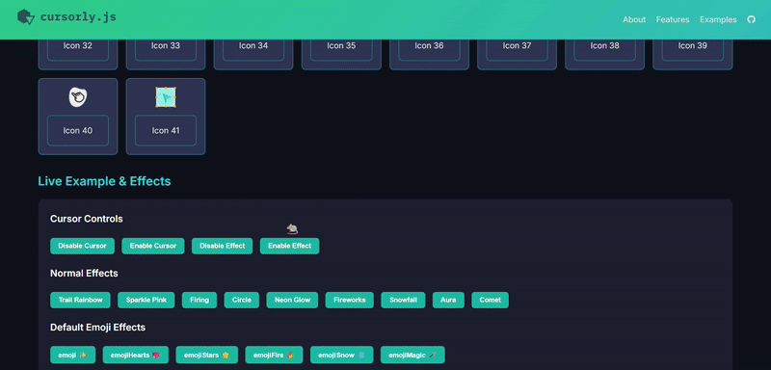Choose the Icon 41 label button
771x370 pixels.
(x=166, y=131)
